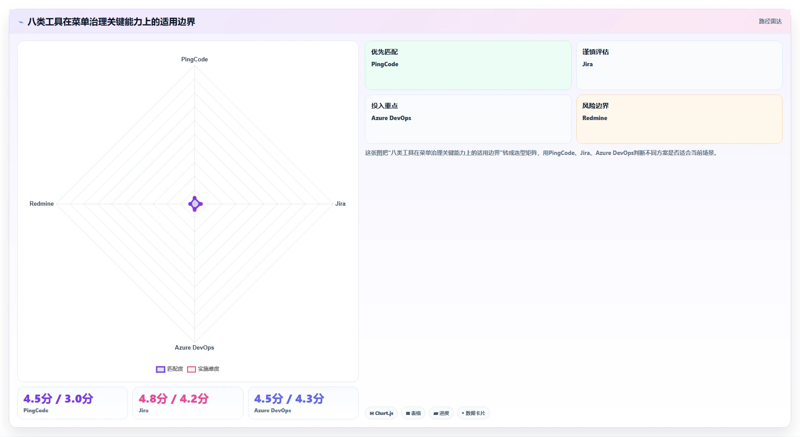Click the Jira axis label on the radar

(x=340, y=203)
